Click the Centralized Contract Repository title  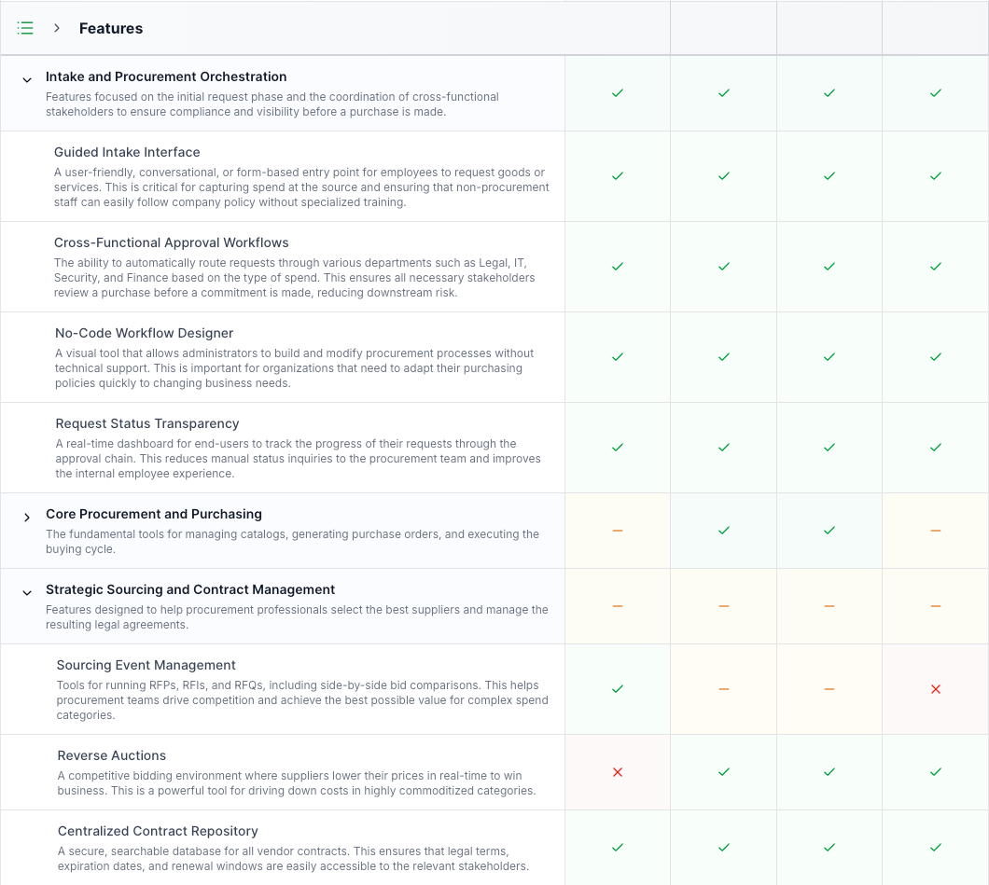pyautogui.click(x=158, y=831)
